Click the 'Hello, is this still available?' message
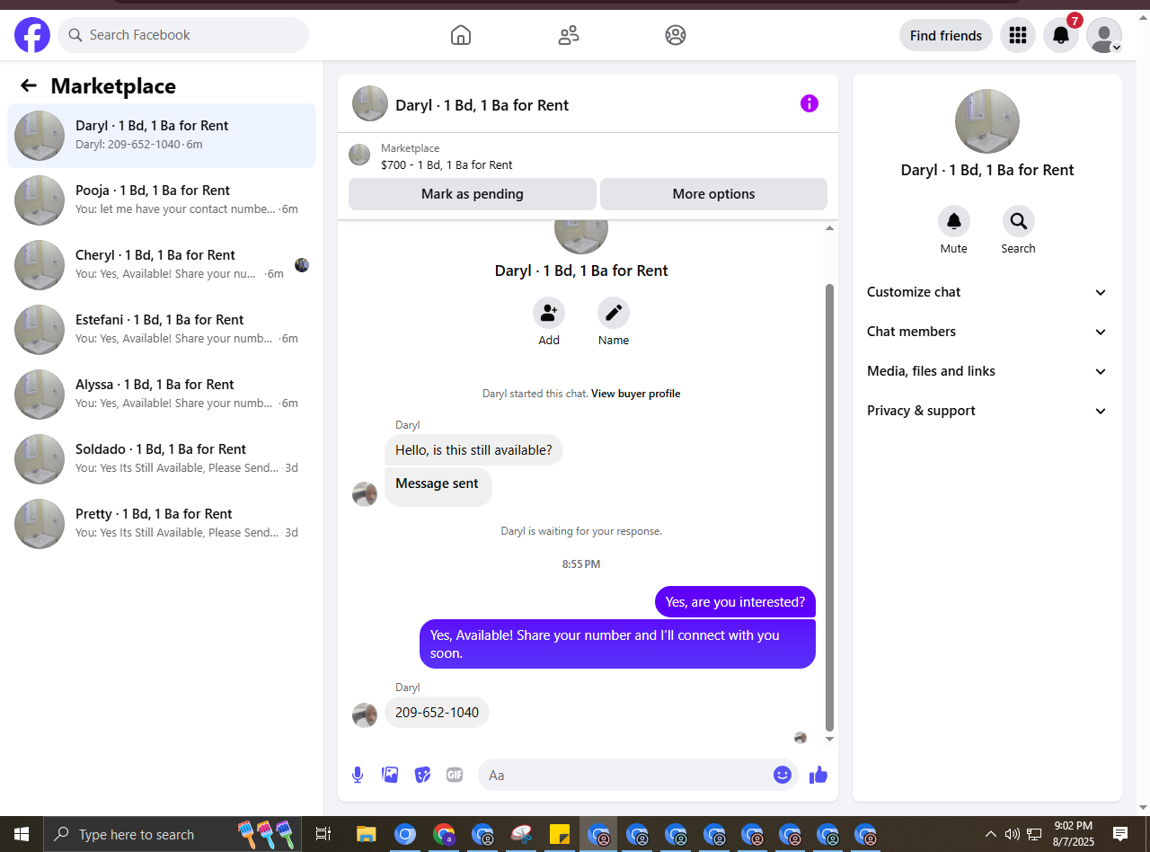 coord(473,450)
